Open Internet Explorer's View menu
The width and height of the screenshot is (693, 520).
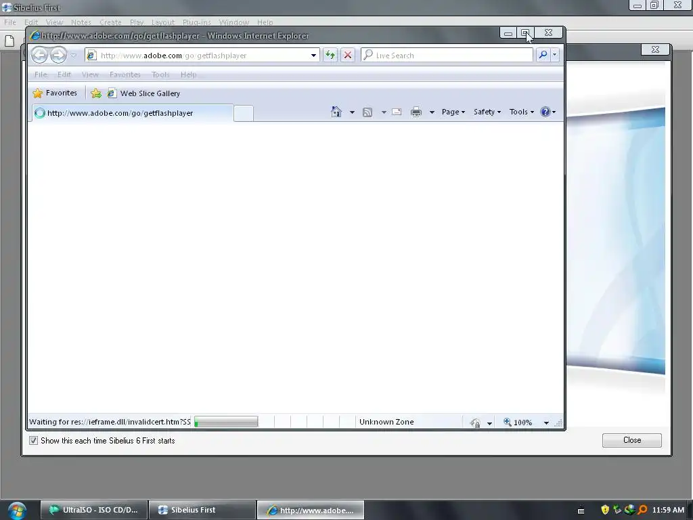90,74
